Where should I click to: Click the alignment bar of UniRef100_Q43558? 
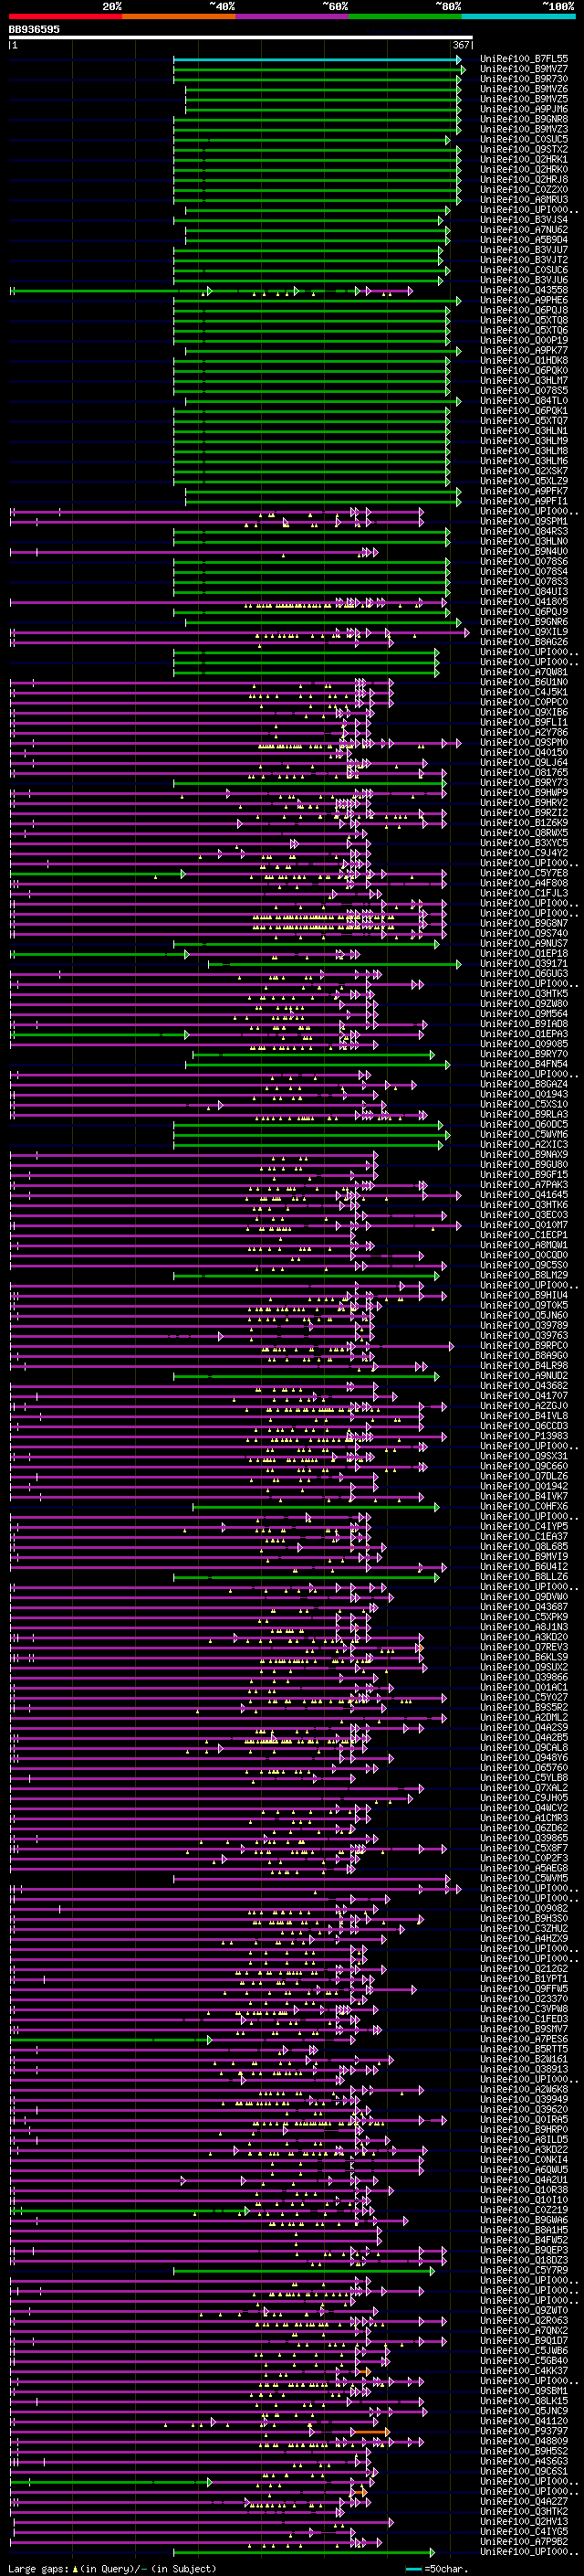pyautogui.click(x=212, y=291)
